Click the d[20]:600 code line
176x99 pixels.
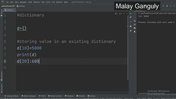click(x=28, y=61)
